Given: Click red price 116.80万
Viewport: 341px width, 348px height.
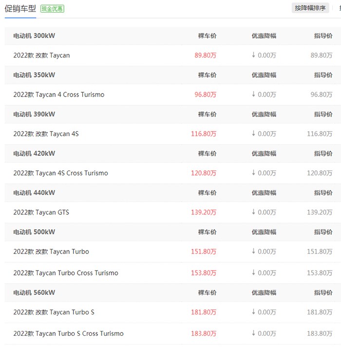Looking at the screenshot, I should (x=204, y=134).
